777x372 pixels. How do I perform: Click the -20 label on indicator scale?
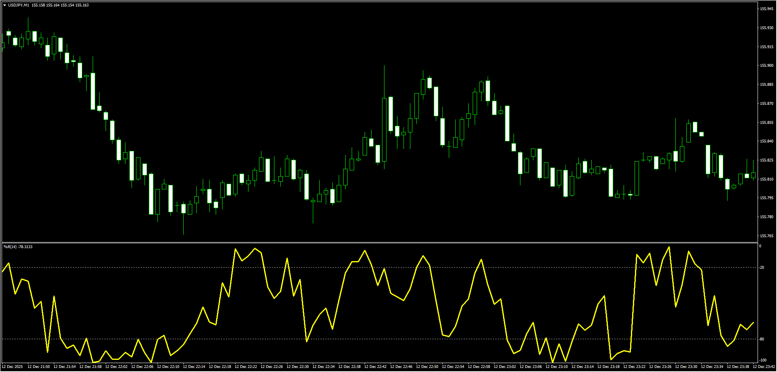click(762, 268)
